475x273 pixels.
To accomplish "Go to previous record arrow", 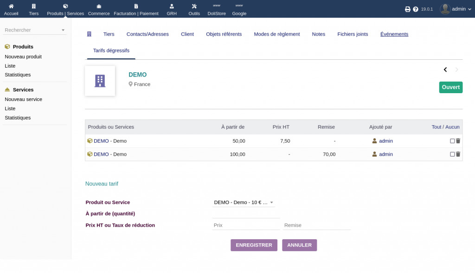I will pos(445,70).
